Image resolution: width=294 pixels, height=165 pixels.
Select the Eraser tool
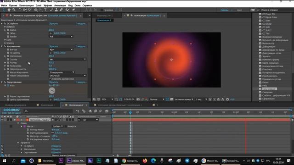click(x=61, y=10)
